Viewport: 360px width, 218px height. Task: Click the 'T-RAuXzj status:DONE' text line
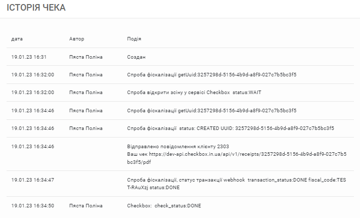click(x=153, y=188)
